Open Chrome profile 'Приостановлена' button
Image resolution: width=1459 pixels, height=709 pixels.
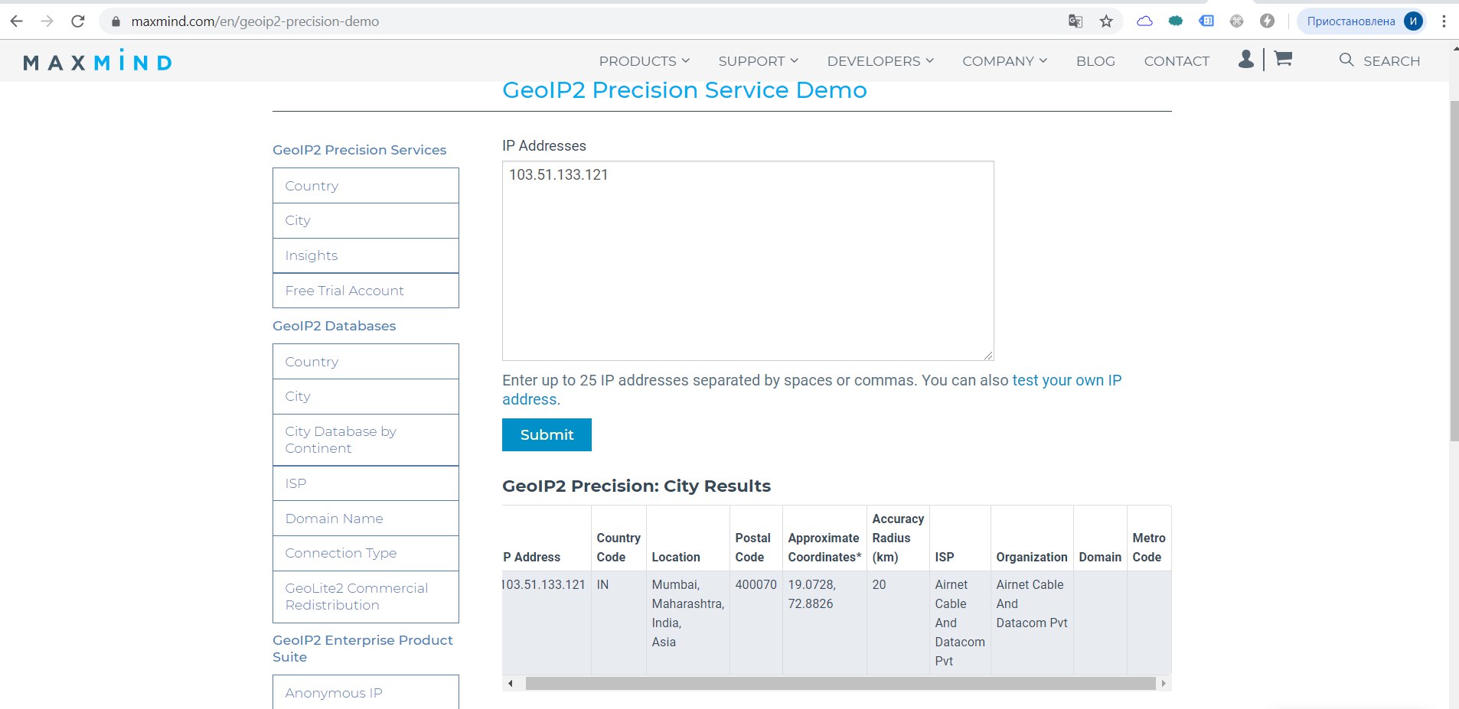point(1362,21)
